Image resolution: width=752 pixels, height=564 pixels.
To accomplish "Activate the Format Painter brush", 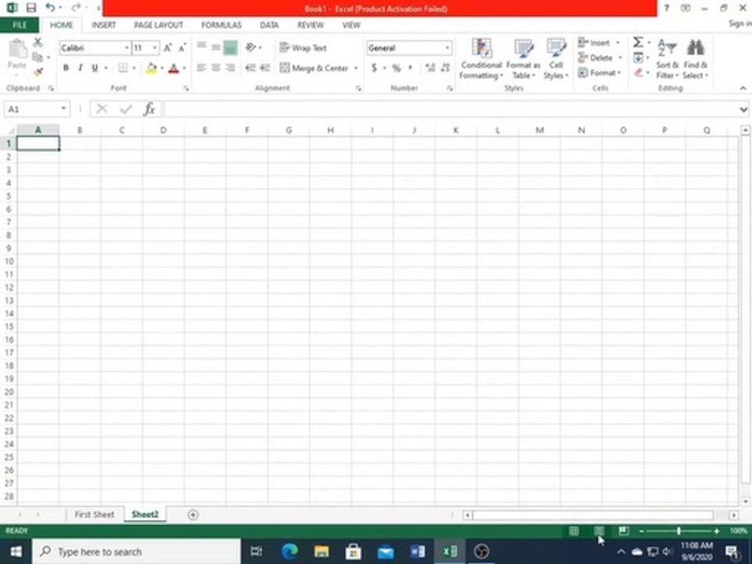I will [x=38, y=72].
